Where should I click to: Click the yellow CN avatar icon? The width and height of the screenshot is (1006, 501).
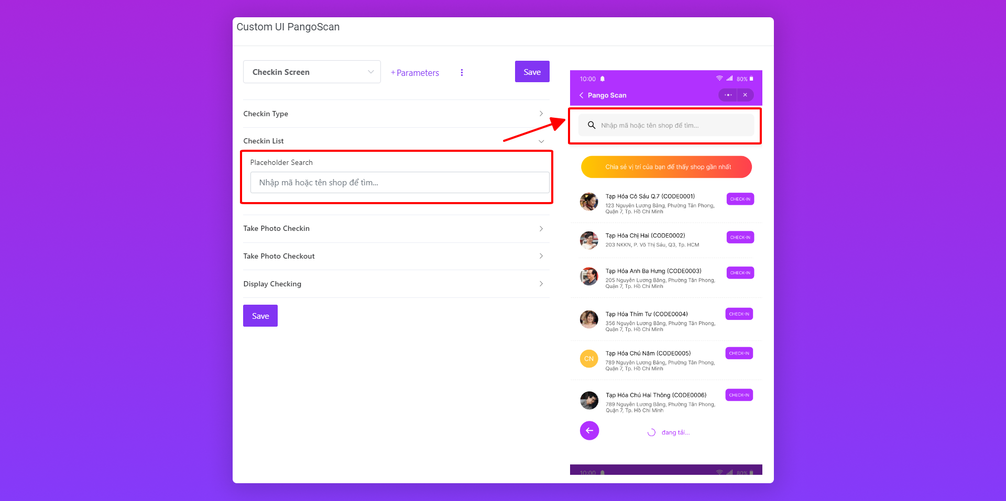pos(589,359)
